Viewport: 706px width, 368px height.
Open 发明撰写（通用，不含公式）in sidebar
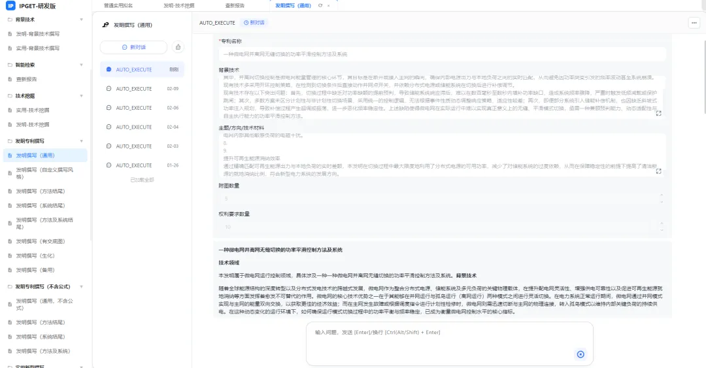coord(44,305)
